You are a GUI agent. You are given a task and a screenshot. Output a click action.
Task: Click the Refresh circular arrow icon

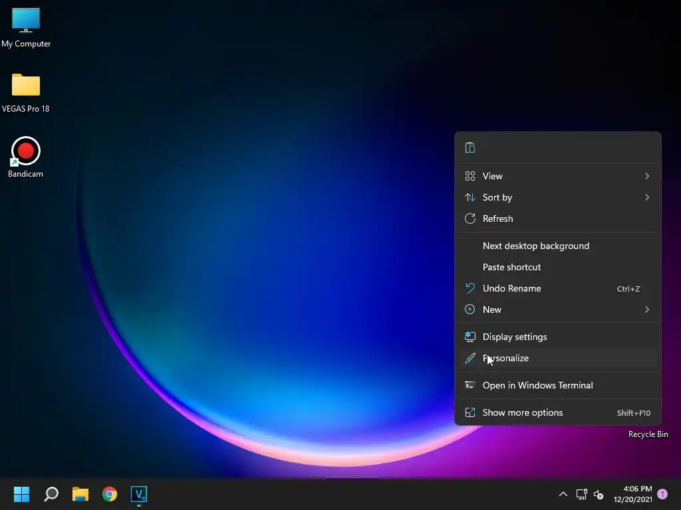pos(470,218)
